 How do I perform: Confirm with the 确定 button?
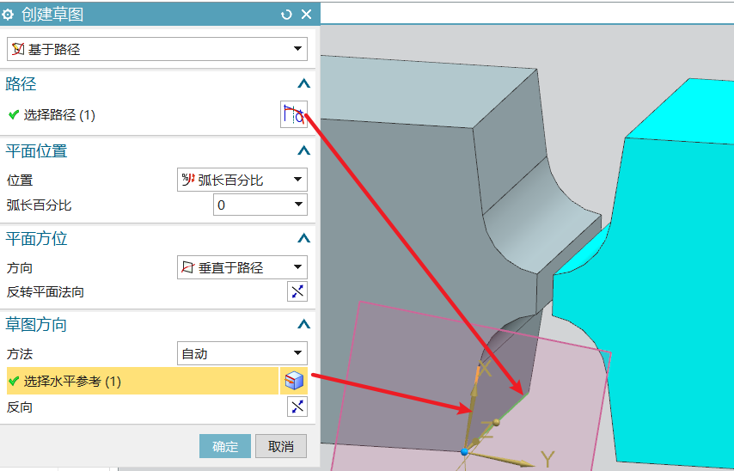click(x=225, y=446)
